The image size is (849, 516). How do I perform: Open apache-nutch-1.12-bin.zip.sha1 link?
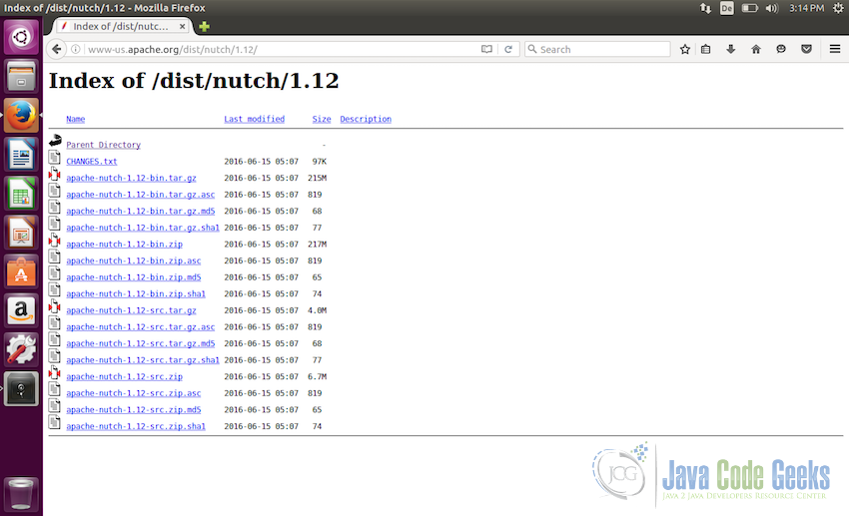coord(136,294)
